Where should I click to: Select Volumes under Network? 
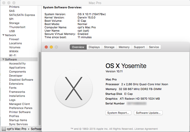pos(15,47)
